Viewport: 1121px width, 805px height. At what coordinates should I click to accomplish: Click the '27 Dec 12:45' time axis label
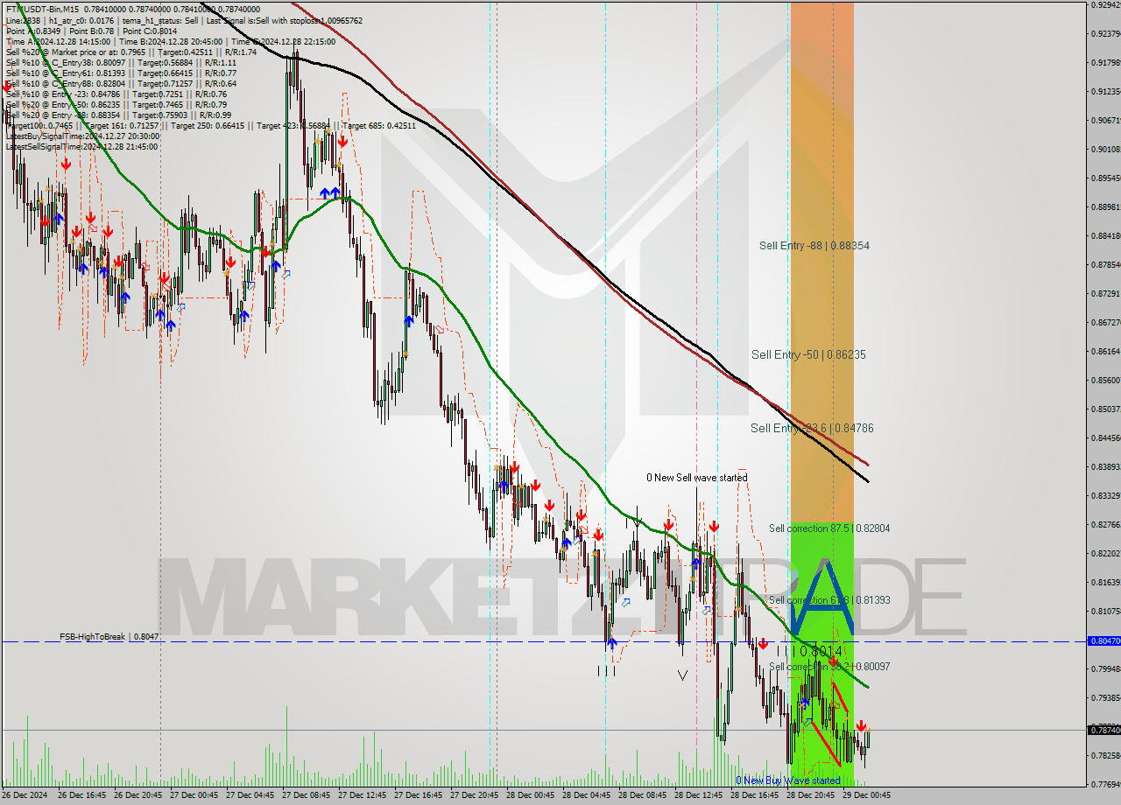[361, 796]
